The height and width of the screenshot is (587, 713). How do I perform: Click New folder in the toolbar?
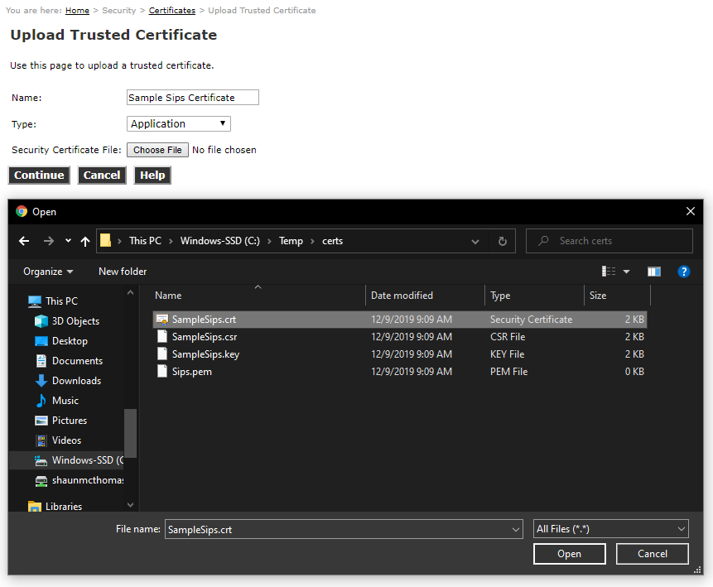[123, 272]
